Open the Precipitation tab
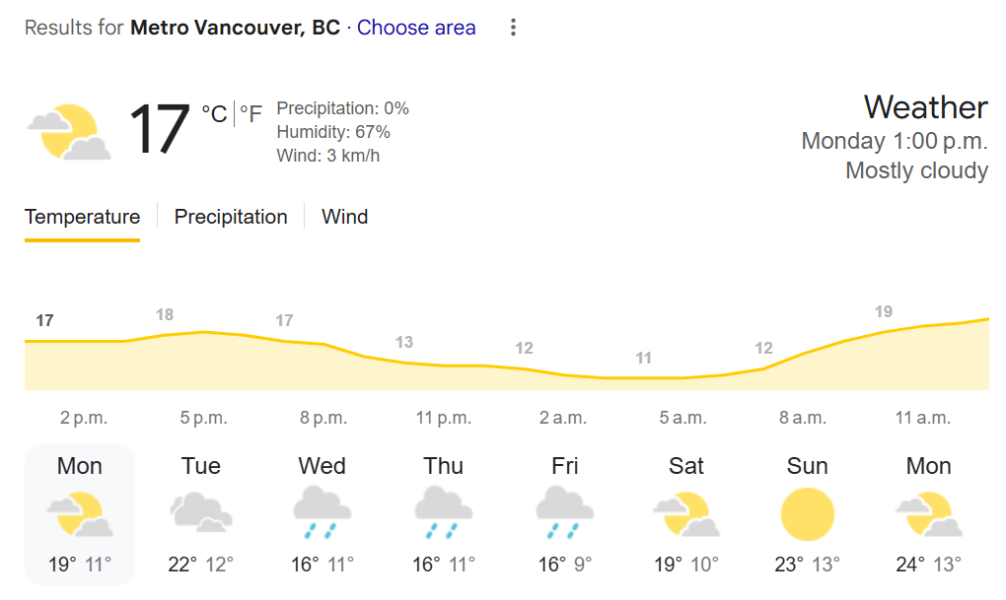The image size is (1006, 600). pyautogui.click(x=231, y=217)
